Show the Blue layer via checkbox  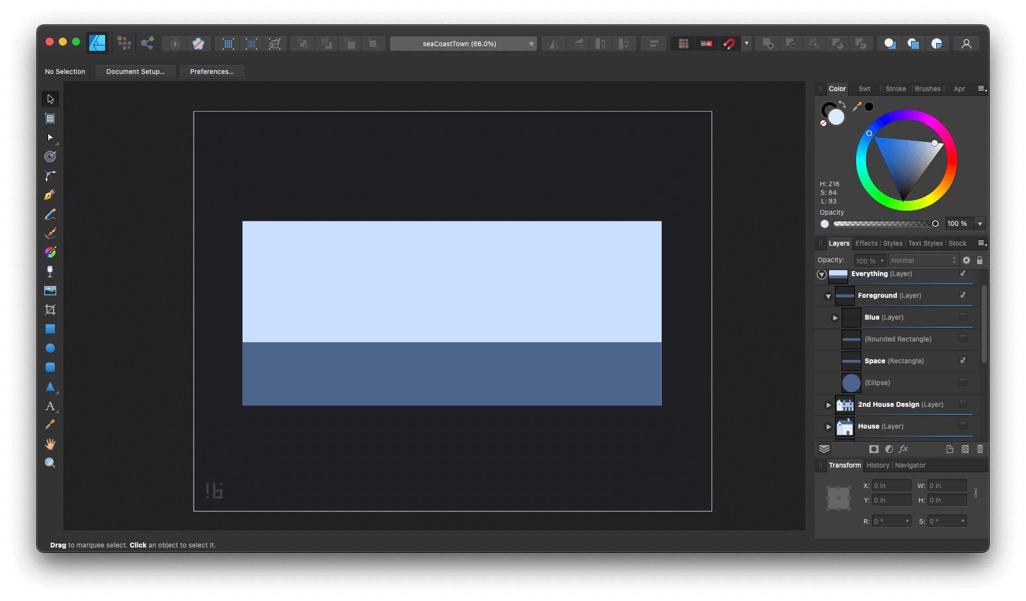pyautogui.click(x=963, y=317)
